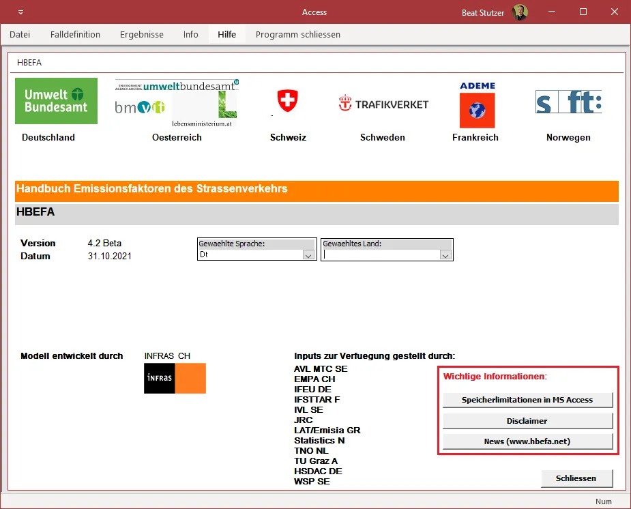Screen dimensions: 631x509
Task: Click the Num indicator in status bar
Action: click(x=603, y=501)
